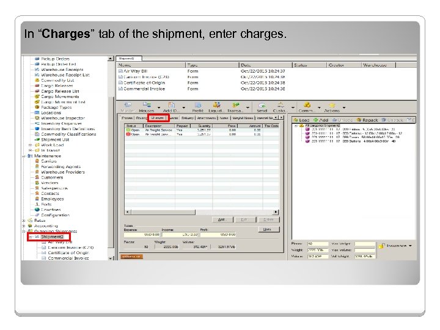Click the Houses toolbar icon
The image size is (440, 330).
tap(147, 105)
